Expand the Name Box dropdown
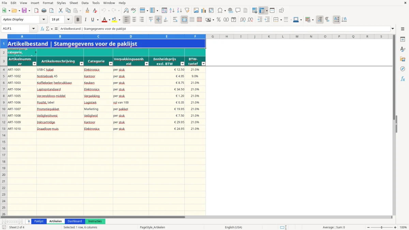 [x=33, y=29]
